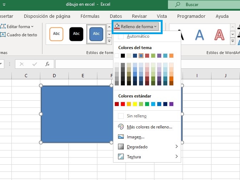Open the Programador ribbon tab
The width and height of the screenshot is (240, 180).
pos(191,16)
